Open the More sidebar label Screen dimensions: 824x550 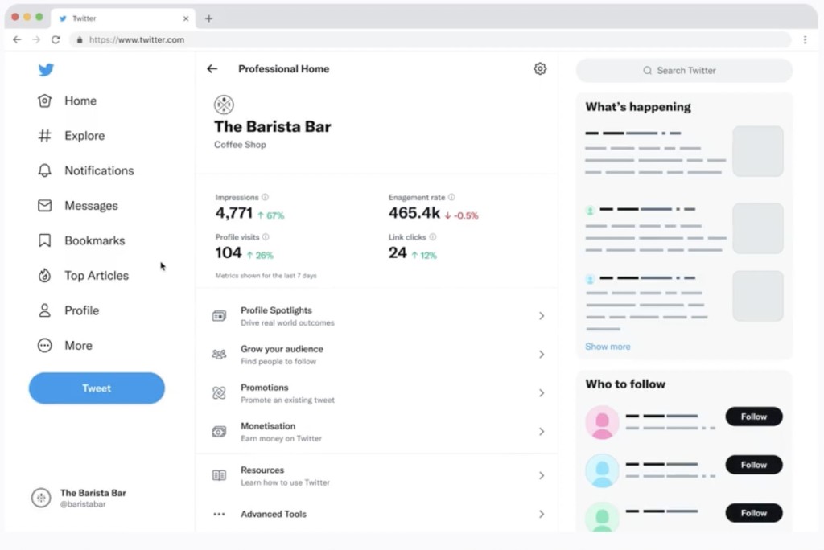78,345
